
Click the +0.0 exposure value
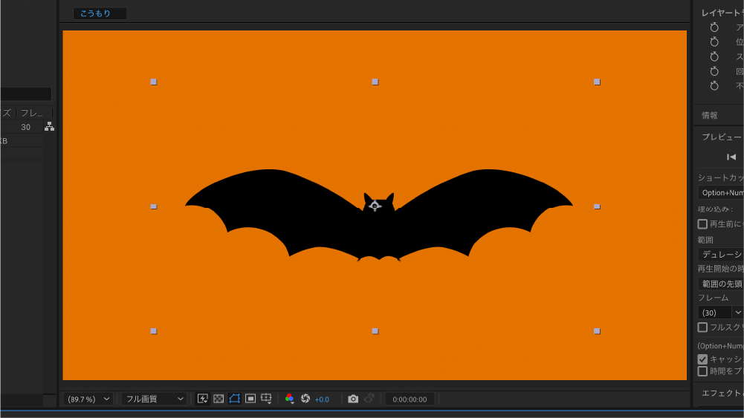tap(322, 399)
